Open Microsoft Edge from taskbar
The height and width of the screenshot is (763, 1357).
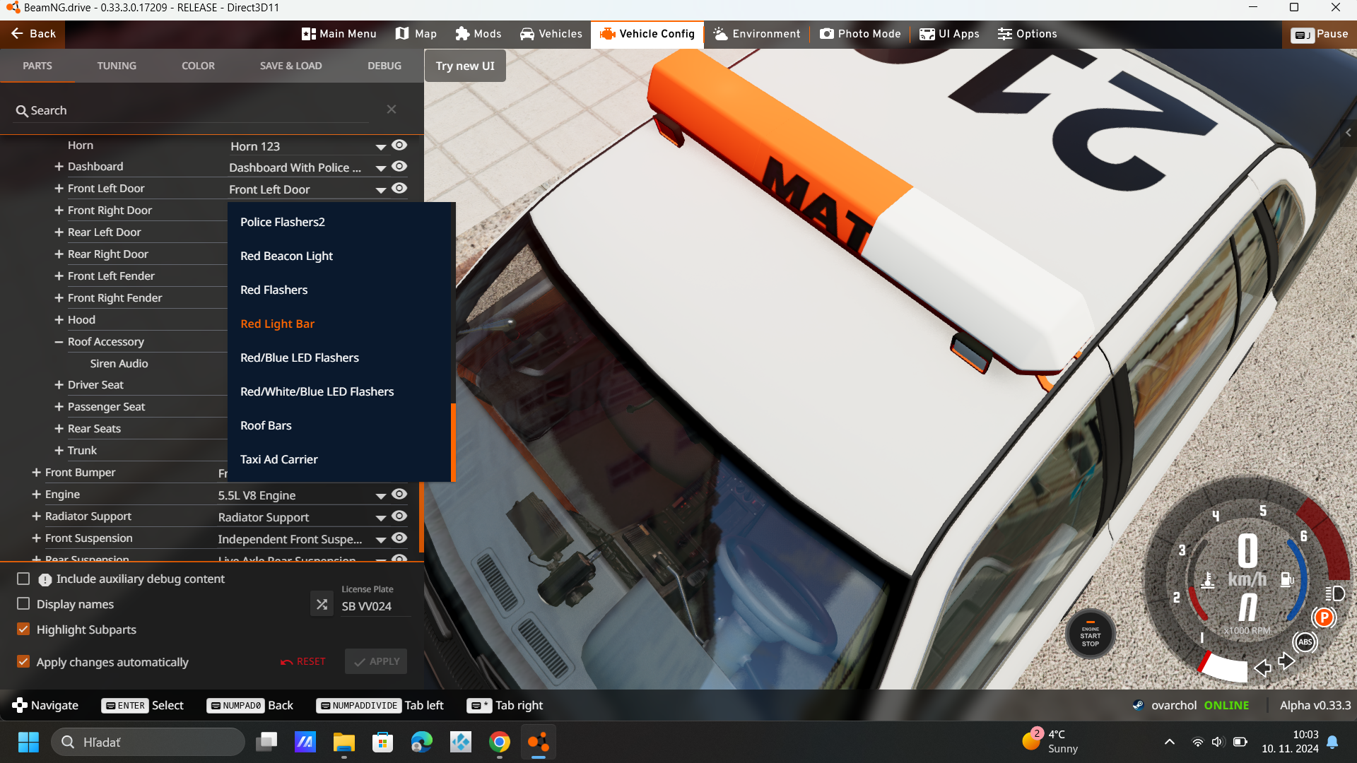coord(422,742)
